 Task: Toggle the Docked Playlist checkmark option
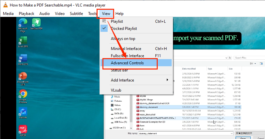(136, 29)
